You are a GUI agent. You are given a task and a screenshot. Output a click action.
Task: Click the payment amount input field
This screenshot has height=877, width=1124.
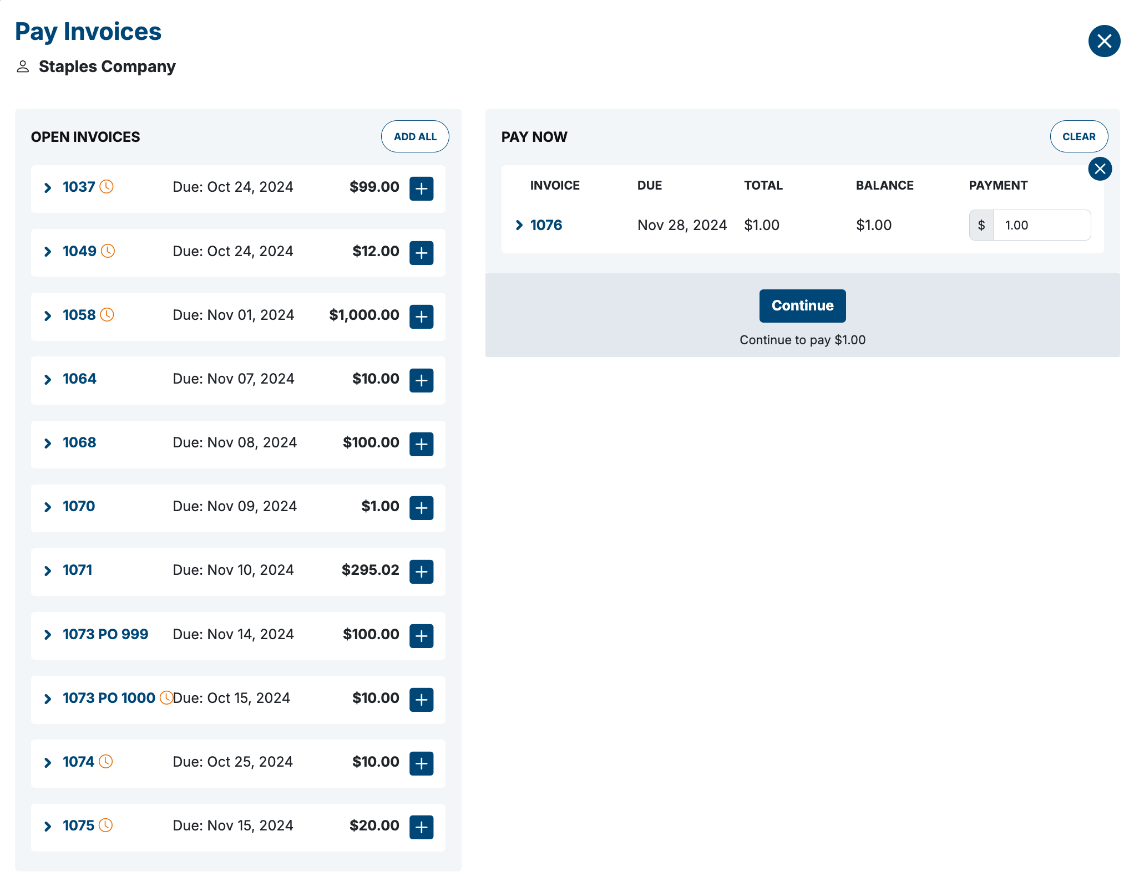pos(1041,225)
